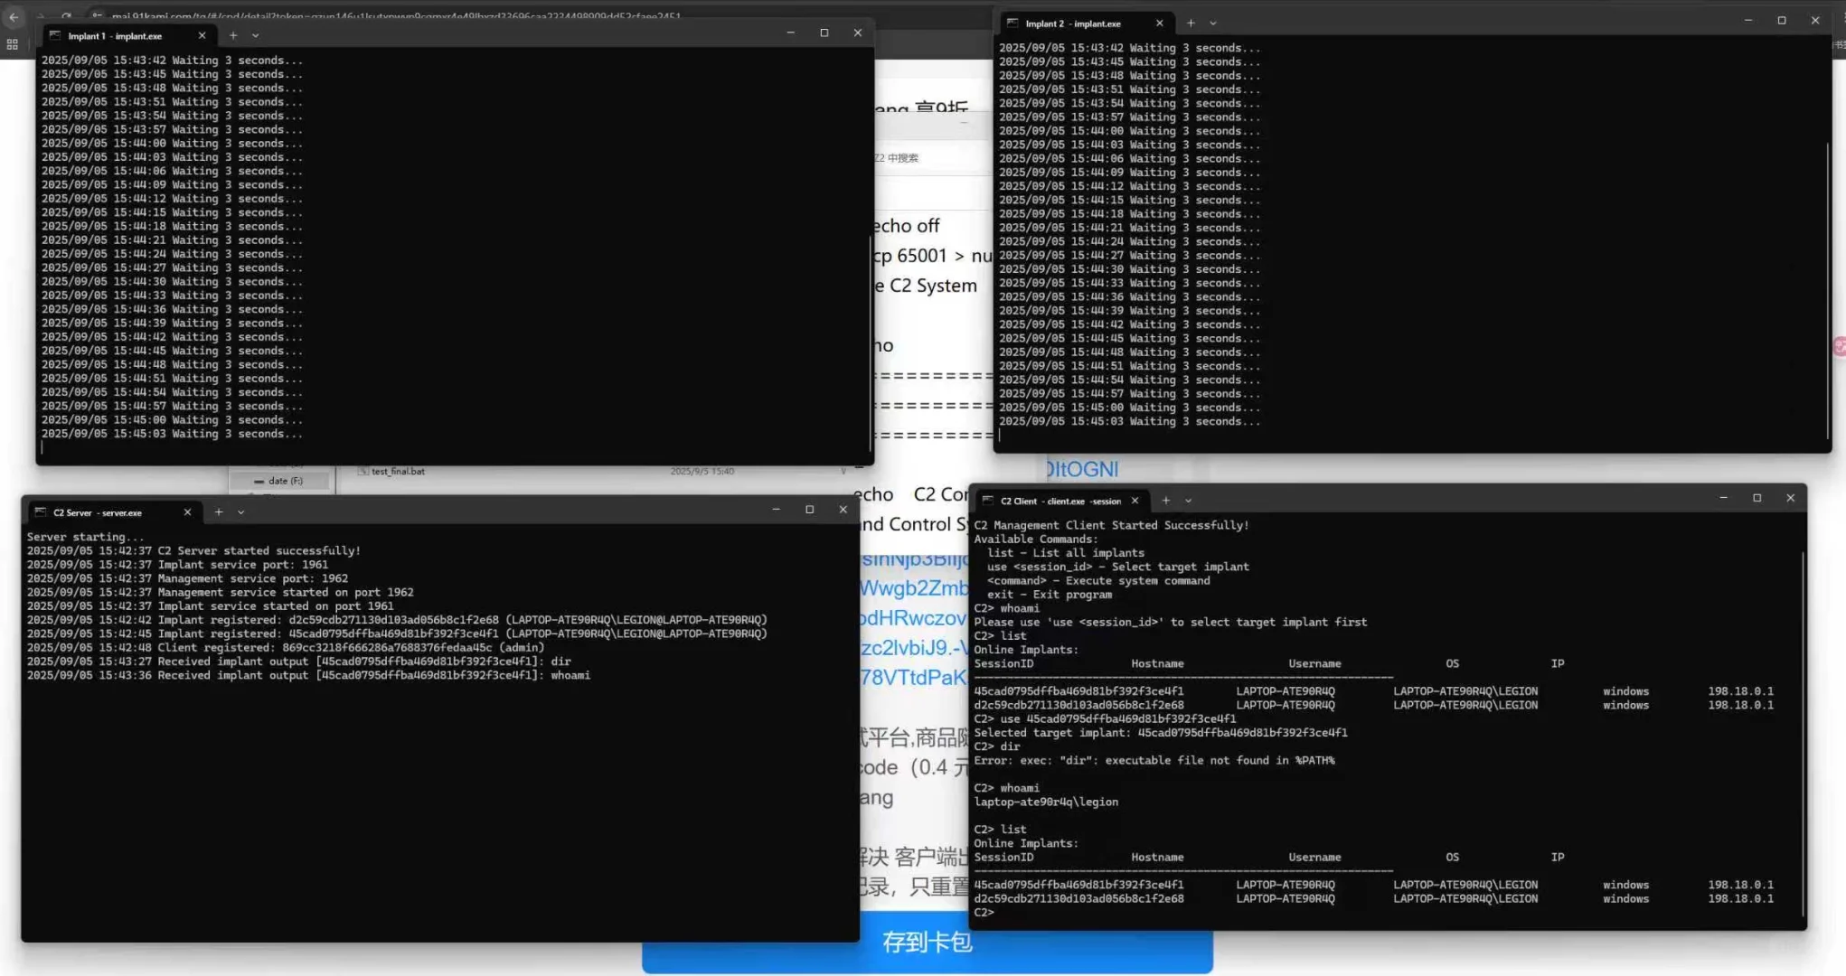Click the browser back arrow
This screenshot has width=1846, height=976.
tap(14, 16)
